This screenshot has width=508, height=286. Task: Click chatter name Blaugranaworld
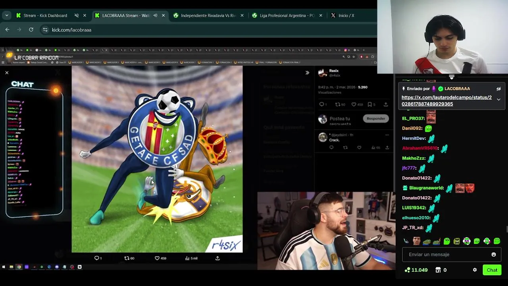point(426,188)
